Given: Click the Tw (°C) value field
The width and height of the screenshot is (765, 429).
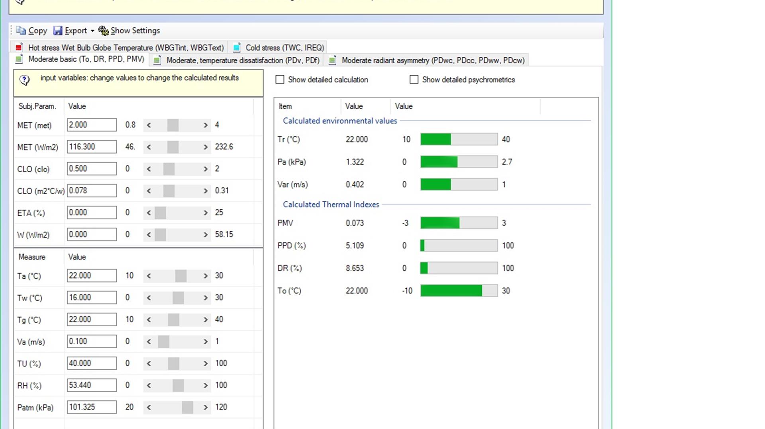Looking at the screenshot, I should pyautogui.click(x=92, y=298).
